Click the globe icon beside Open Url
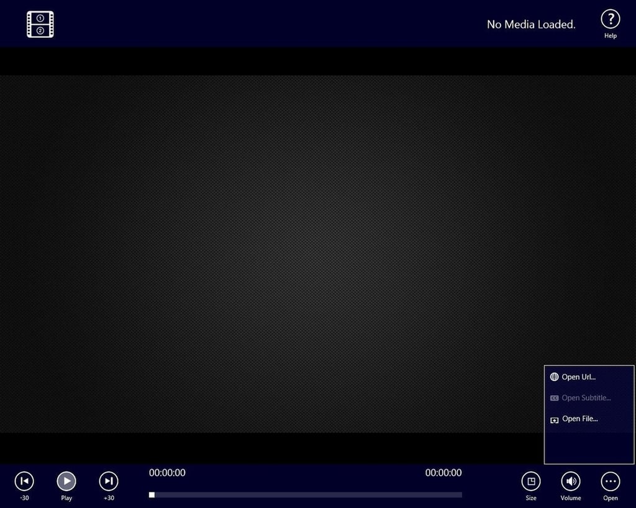636x508 pixels. (x=554, y=377)
